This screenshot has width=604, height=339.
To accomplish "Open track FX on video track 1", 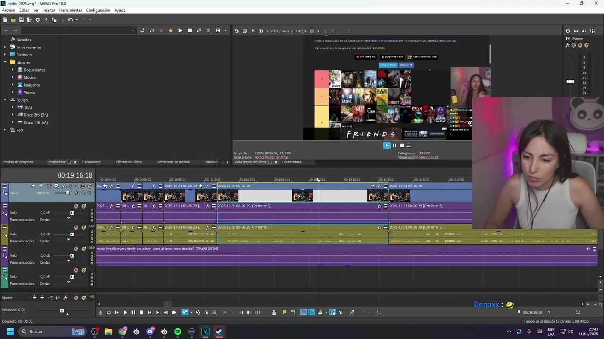I will (64, 186).
